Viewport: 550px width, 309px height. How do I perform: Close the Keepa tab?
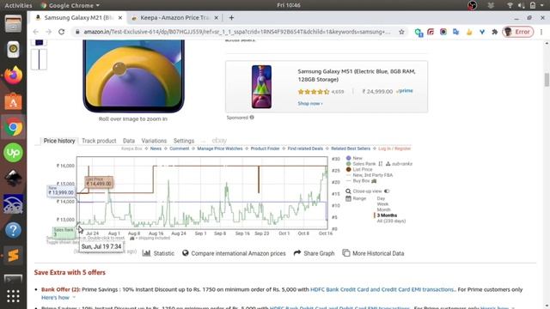coord(216,17)
